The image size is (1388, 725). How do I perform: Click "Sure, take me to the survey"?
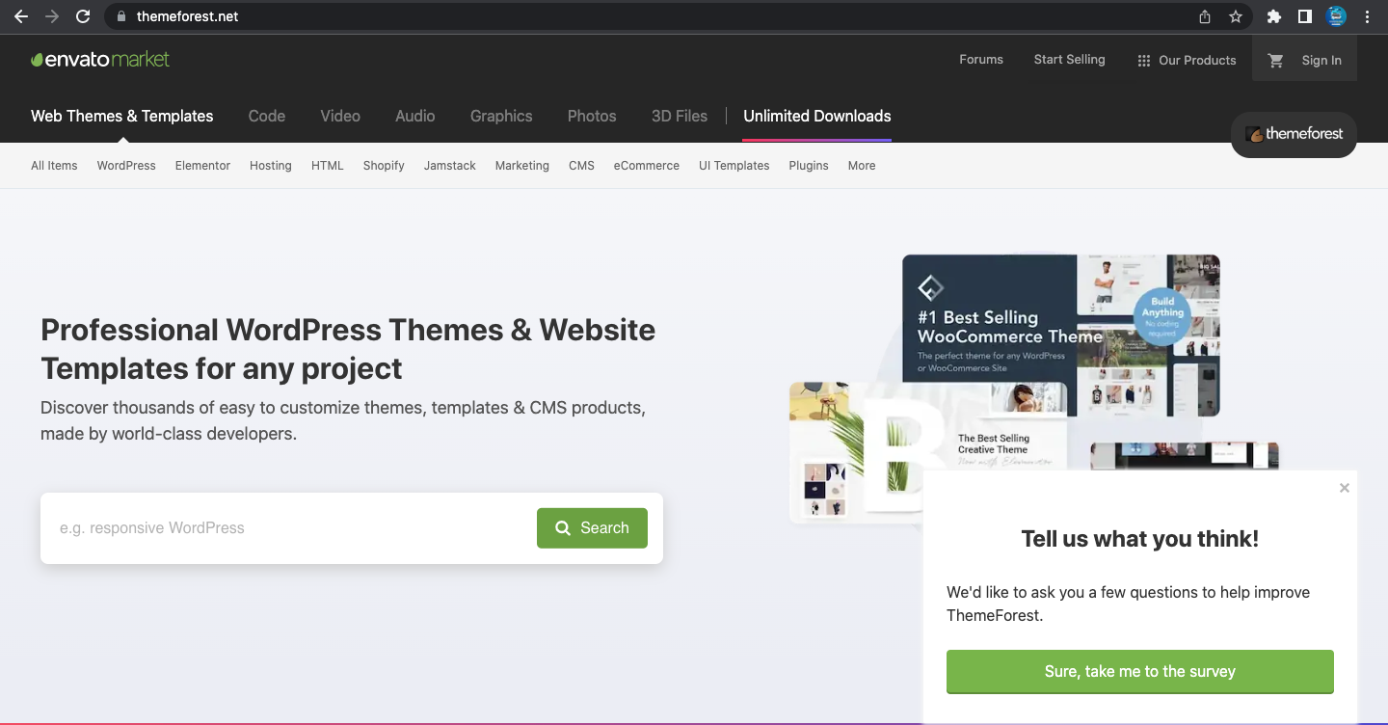pyautogui.click(x=1139, y=671)
